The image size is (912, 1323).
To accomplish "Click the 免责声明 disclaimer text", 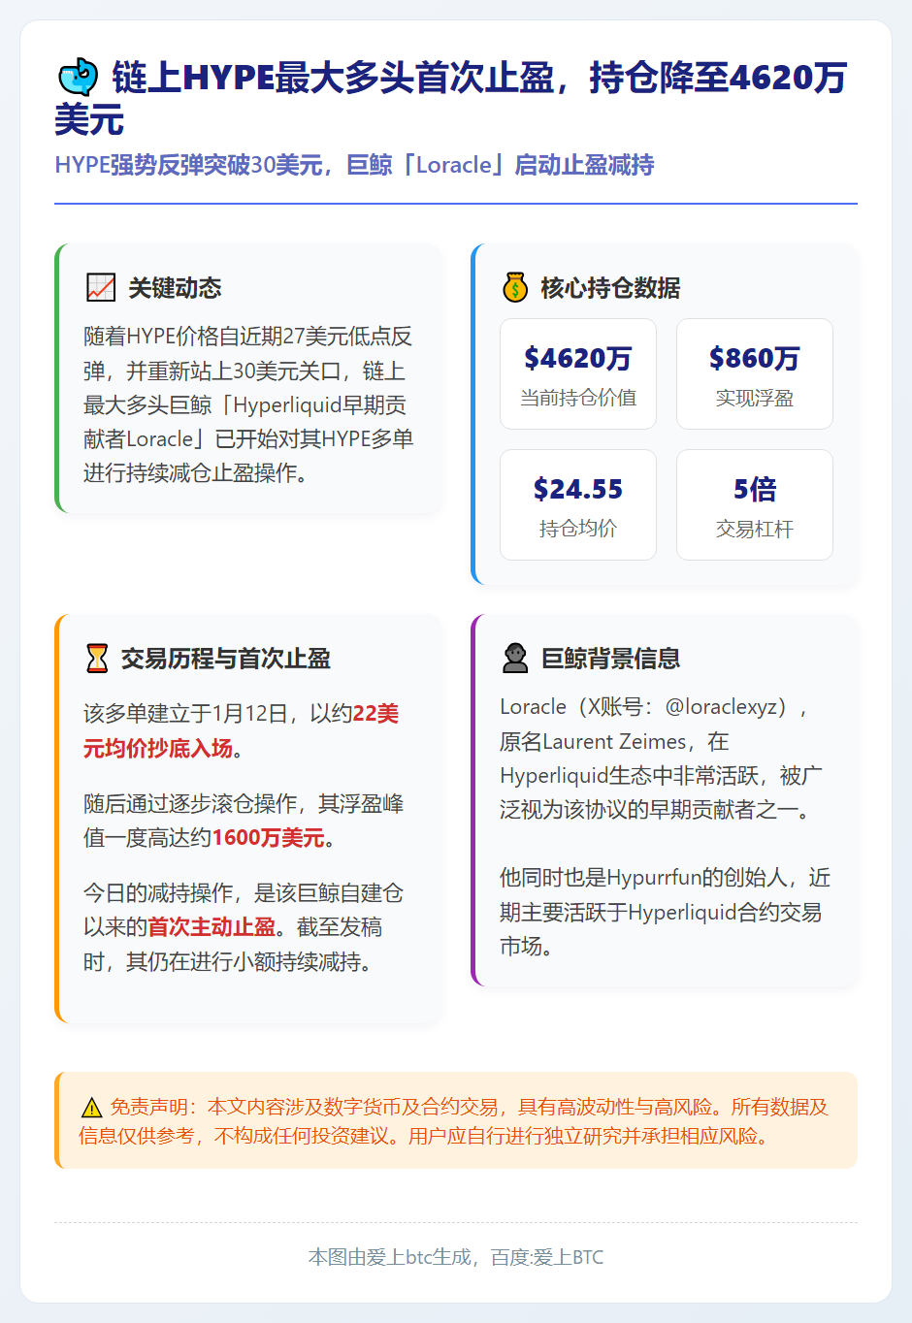I will [454, 1121].
